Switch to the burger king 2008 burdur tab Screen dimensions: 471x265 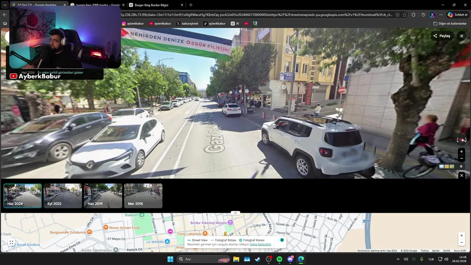pos(98,5)
